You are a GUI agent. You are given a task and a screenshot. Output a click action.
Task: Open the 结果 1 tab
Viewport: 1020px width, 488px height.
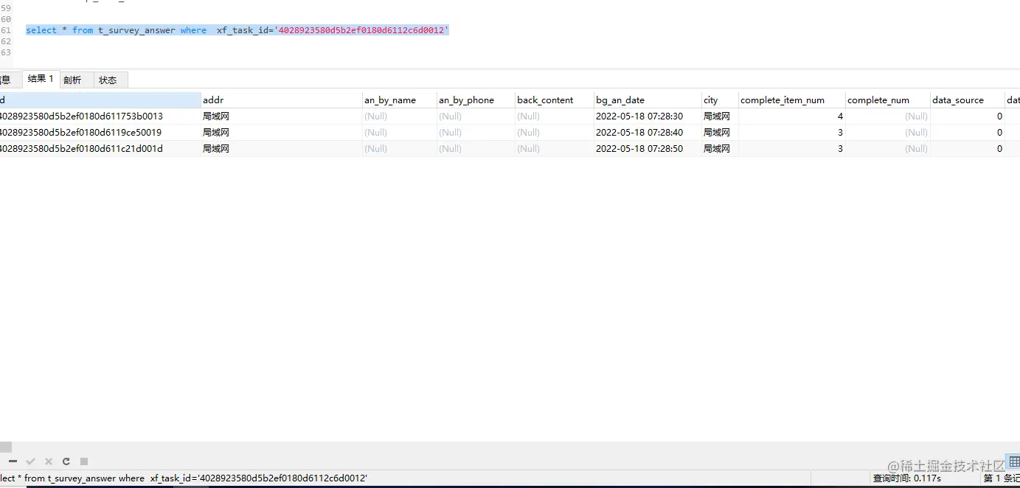(41, 79)
